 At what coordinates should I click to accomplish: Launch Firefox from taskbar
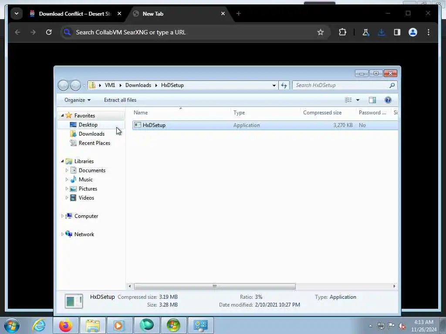coord(66,325)
